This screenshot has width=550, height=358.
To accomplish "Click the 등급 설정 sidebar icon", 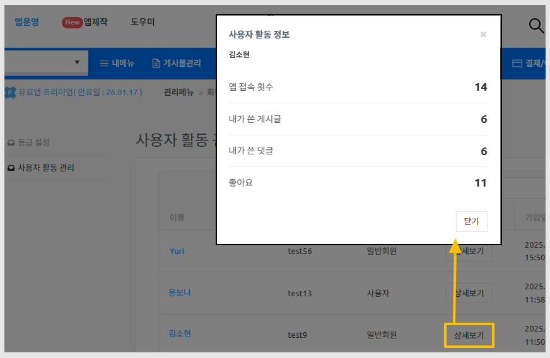I will (x=11, y=142).
